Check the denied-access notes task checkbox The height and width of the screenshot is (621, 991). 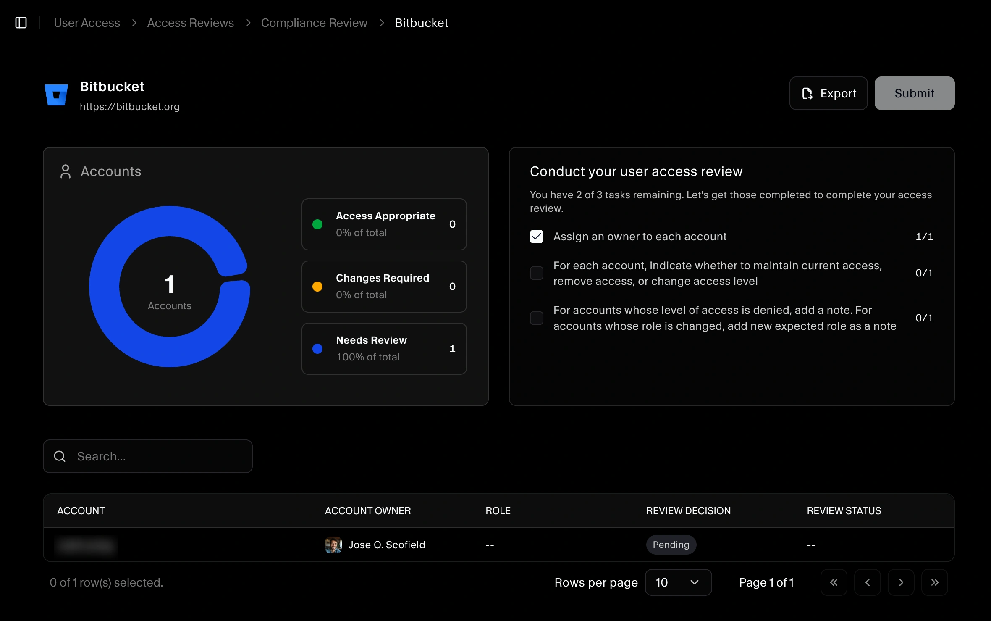(x=536, y=318)
